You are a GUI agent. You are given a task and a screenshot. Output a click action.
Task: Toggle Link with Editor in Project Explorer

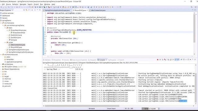(27, 10)
